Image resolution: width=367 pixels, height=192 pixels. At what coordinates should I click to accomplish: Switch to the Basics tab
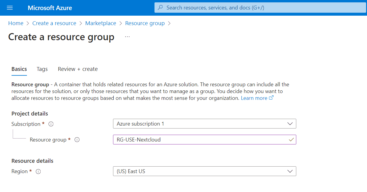(19, 69)
